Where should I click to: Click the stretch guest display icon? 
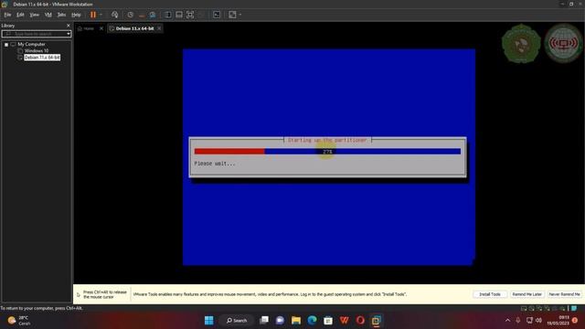232,15
